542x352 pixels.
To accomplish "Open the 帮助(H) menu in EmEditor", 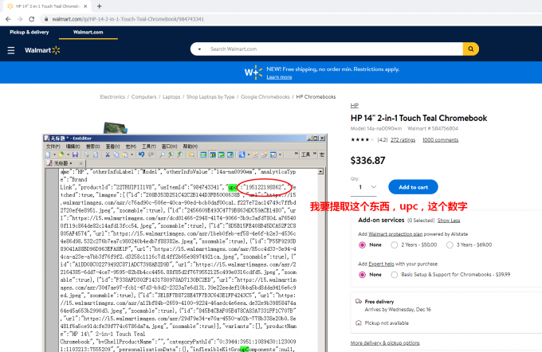I will tap(190, 147).
